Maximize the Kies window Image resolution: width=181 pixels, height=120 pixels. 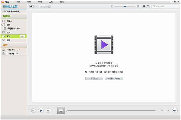[175, 2]
